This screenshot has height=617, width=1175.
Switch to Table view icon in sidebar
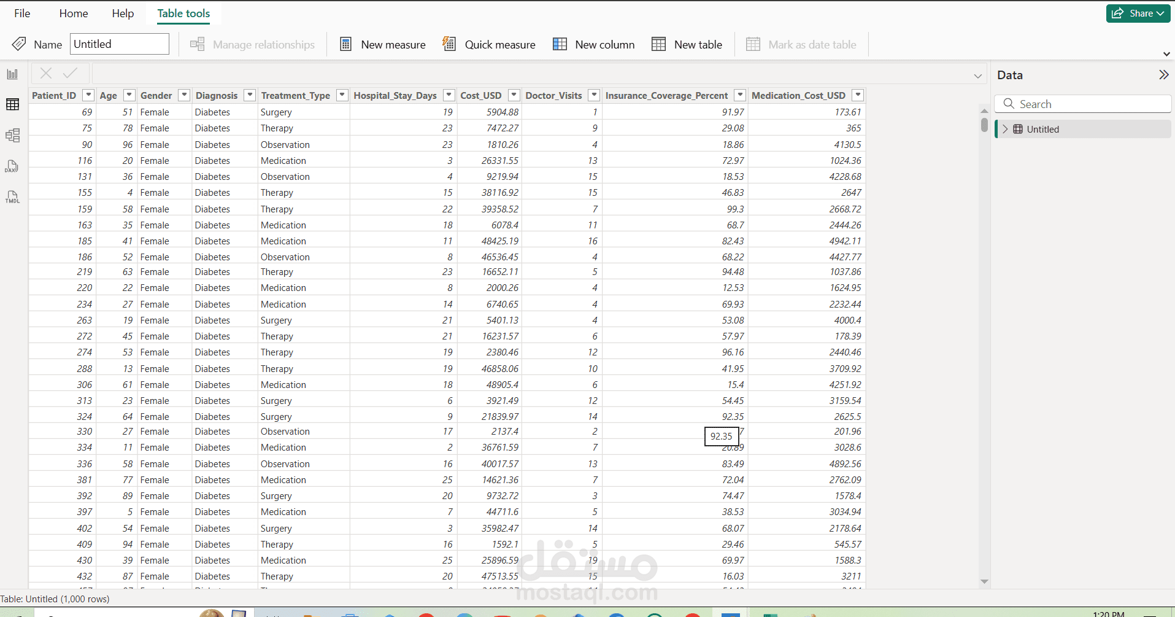point(12,104)
